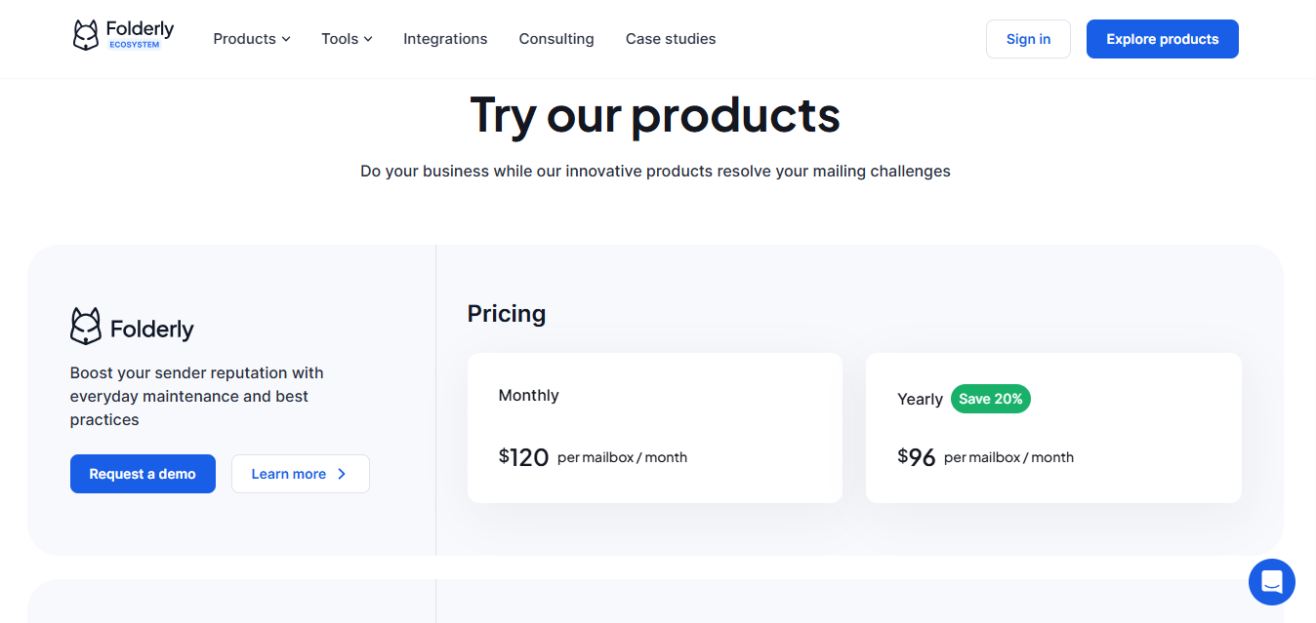Open the live chat widget
The image size is (1316, 623).
pos(1271,581)
